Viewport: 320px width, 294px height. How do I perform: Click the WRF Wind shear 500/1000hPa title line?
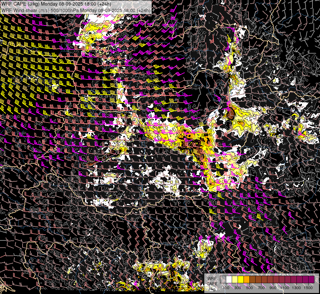tap(76, 10)
